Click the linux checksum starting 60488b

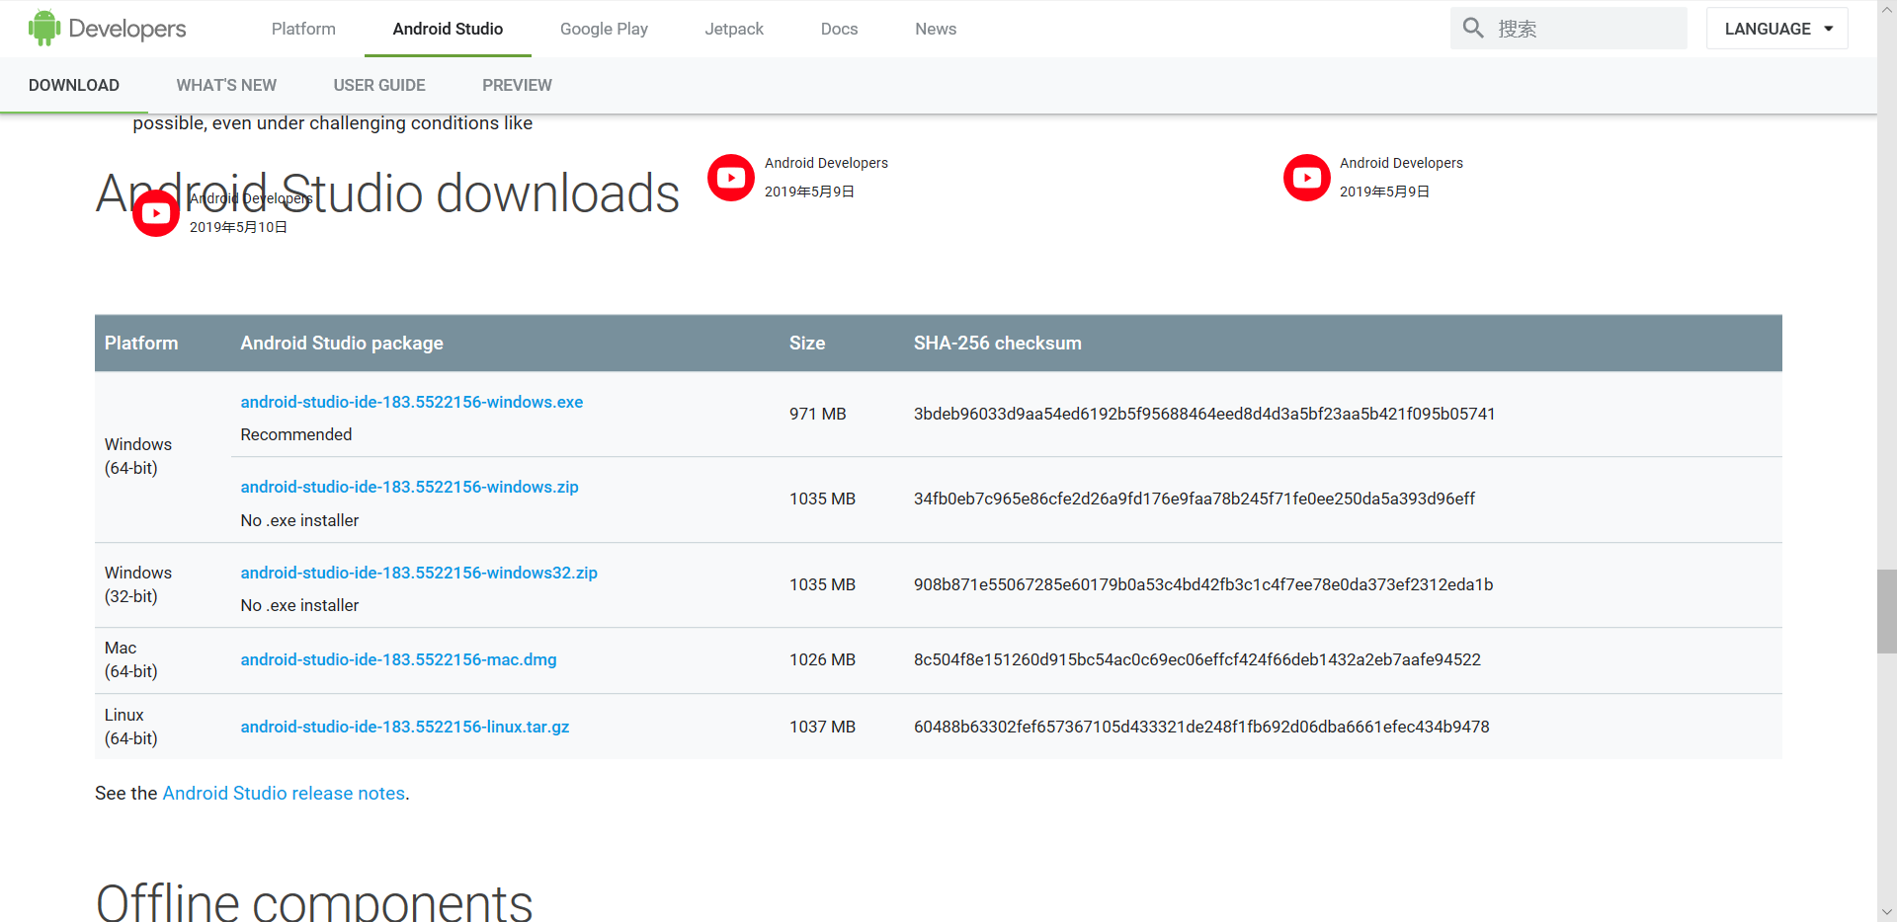click(x=1201, y=727)
